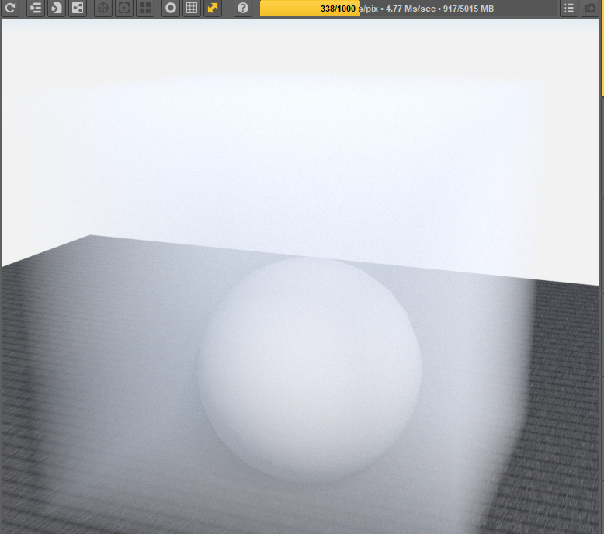Screen dimensions: 604x534
Task: Click the rendered white sphere in viewport
Action: click(309, 369)
